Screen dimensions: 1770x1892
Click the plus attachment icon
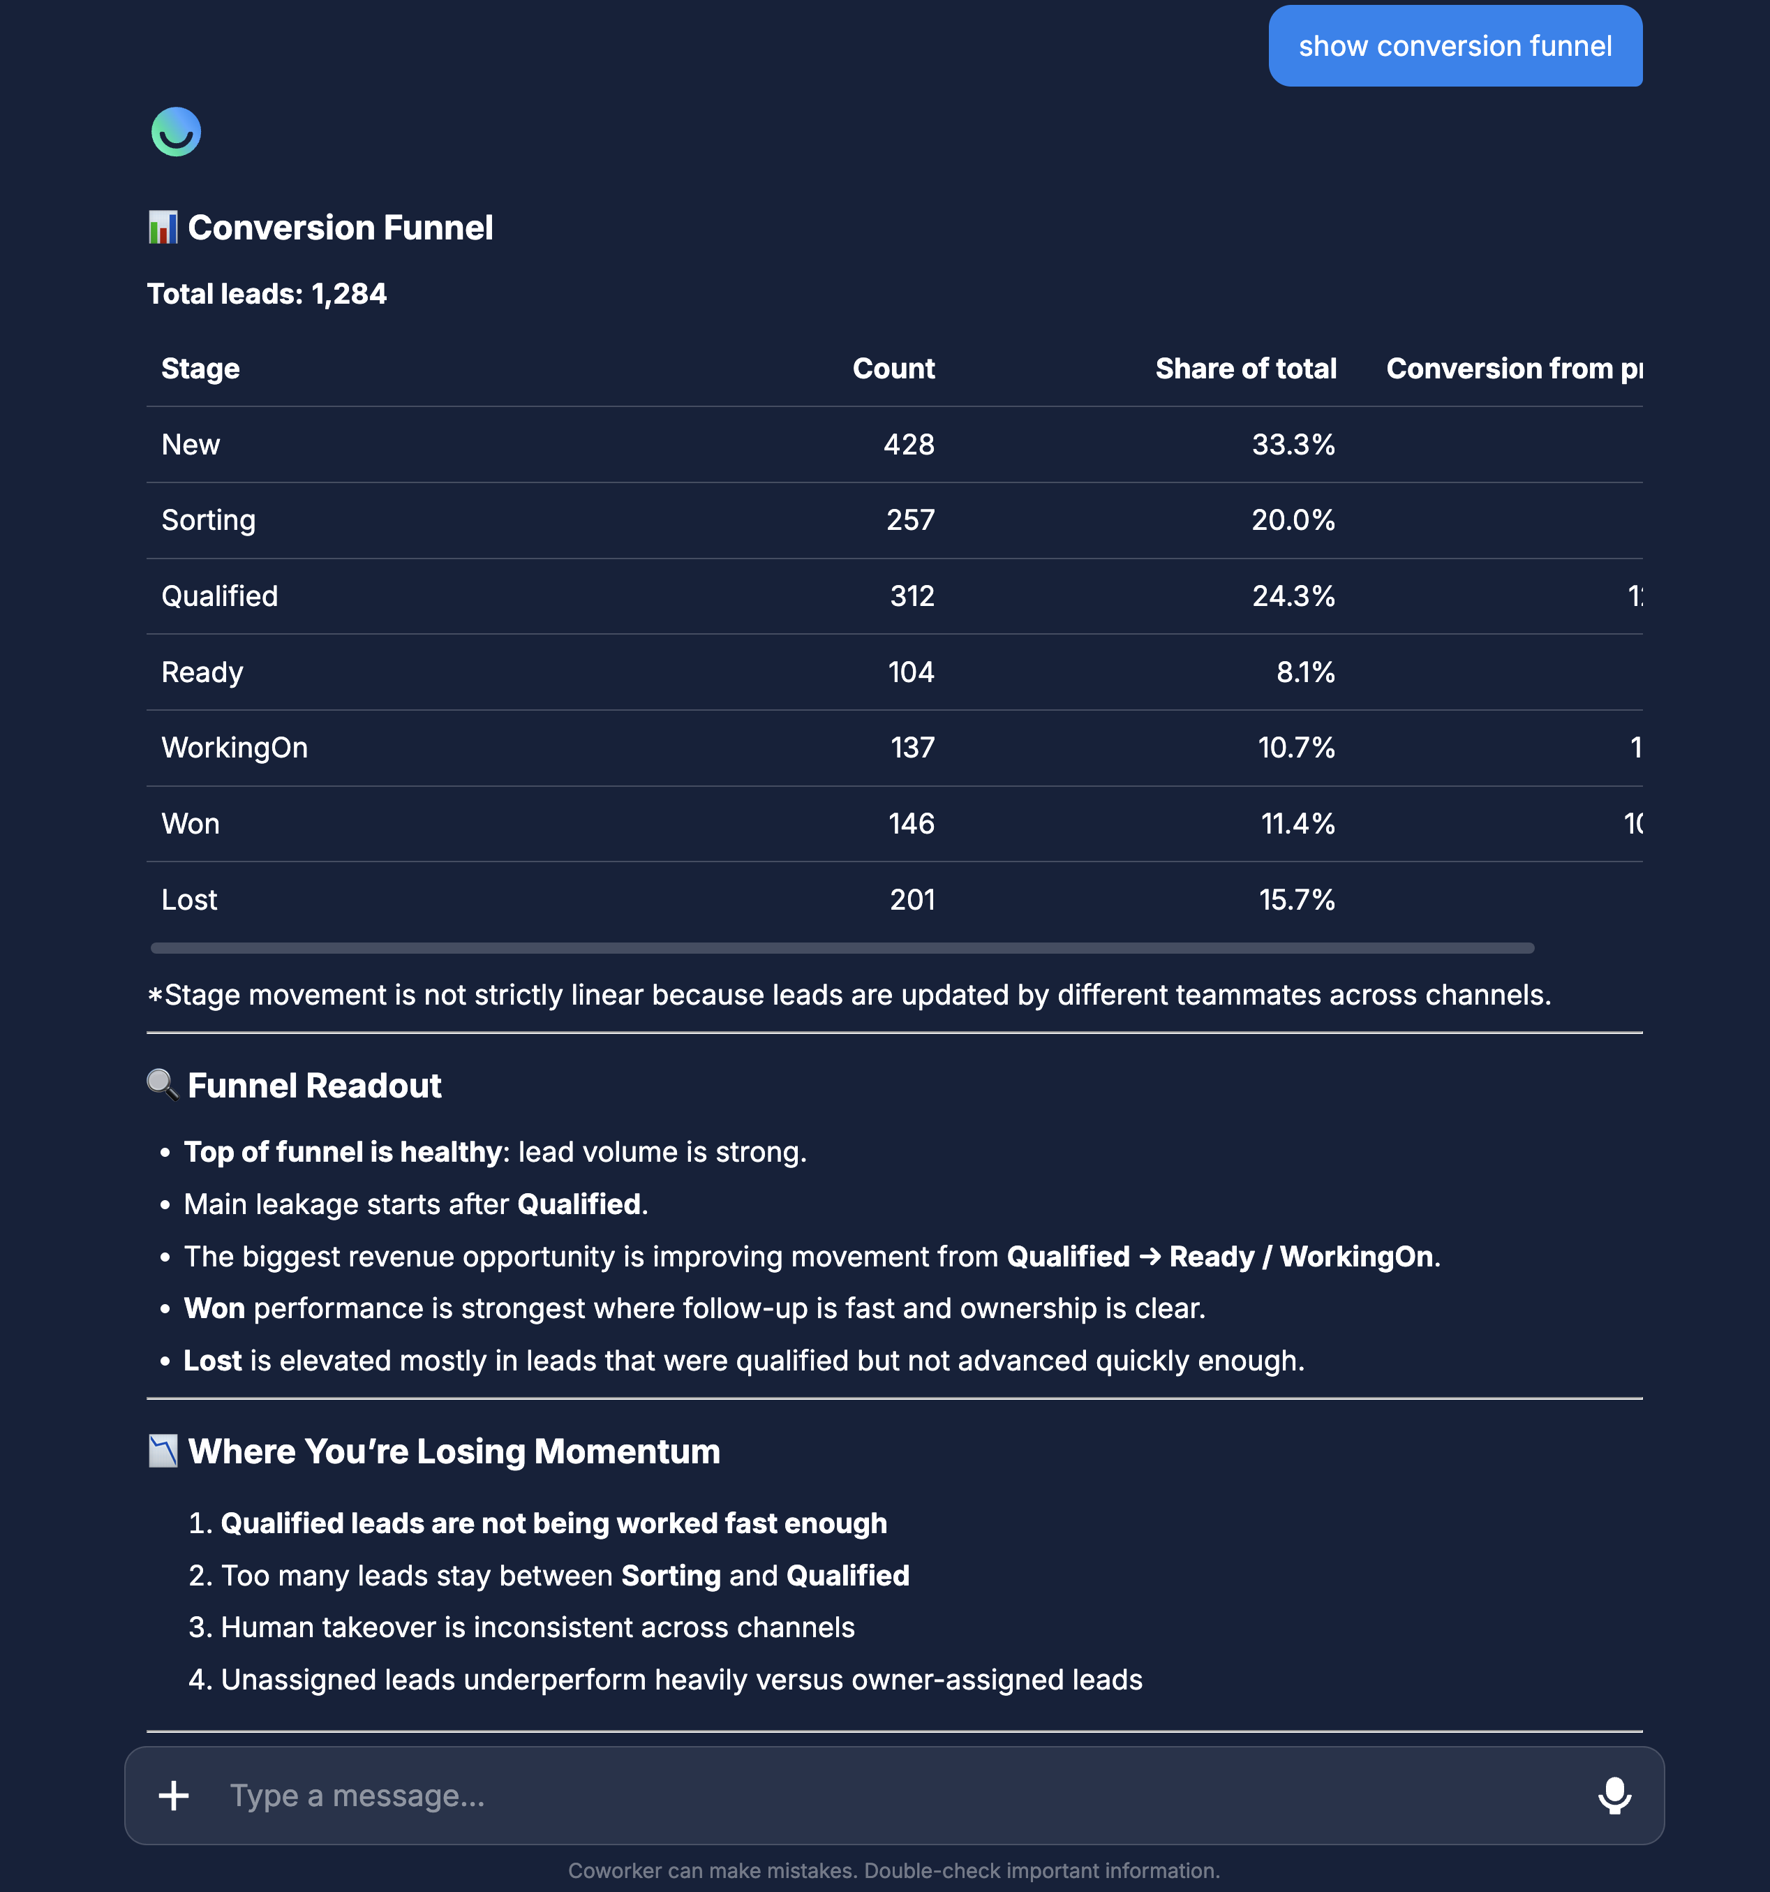click(173, 1796)
